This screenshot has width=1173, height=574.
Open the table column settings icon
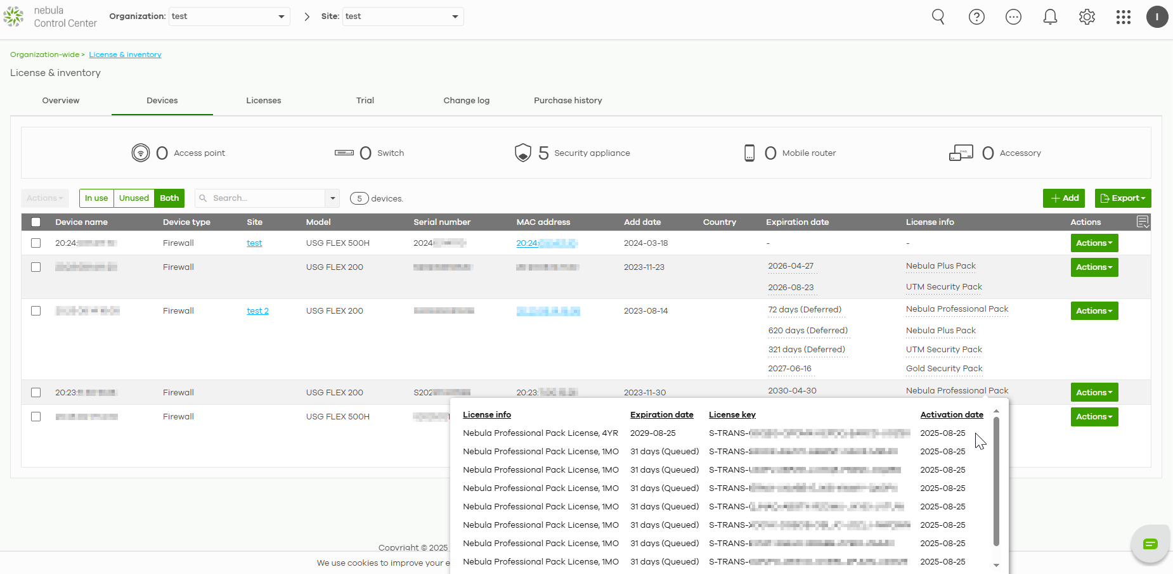[x=1143, y=222]
